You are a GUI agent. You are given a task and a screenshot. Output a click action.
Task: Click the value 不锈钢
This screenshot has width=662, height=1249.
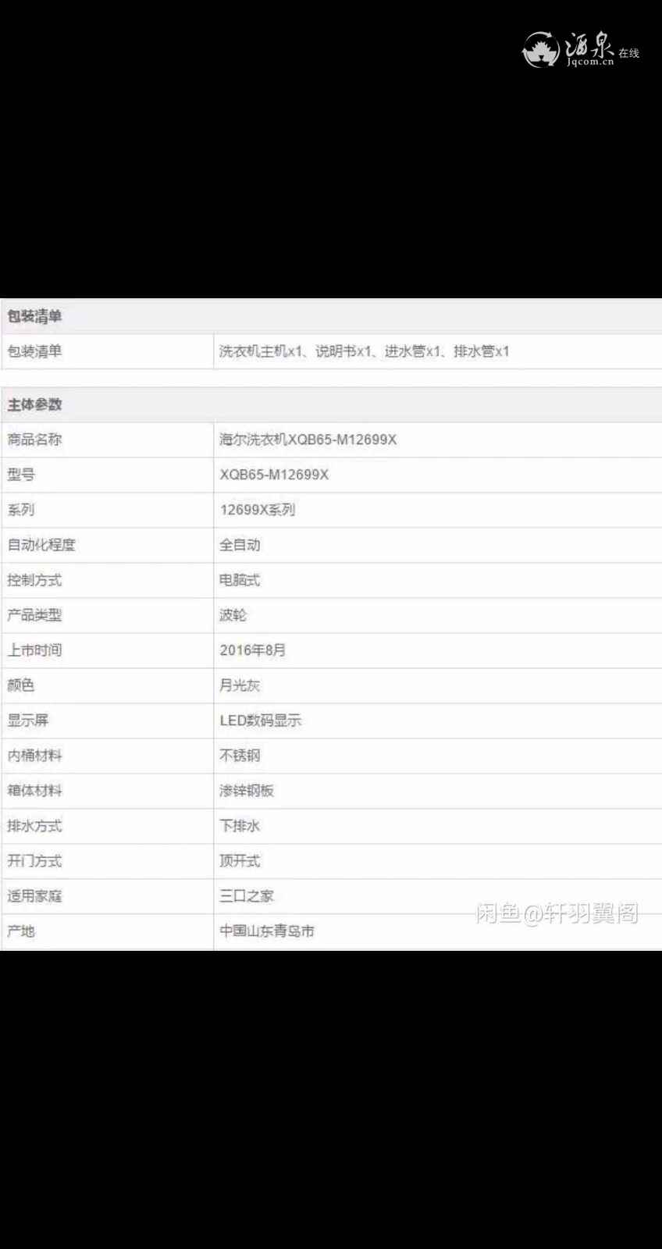point(240,756)
